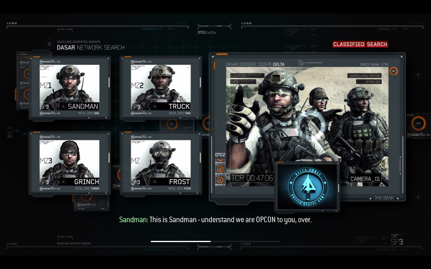Click crosshair icon right of IMG-BANK label
This screenshot has width=431, height=269.
pyautogui.click(x=418, y=197)
